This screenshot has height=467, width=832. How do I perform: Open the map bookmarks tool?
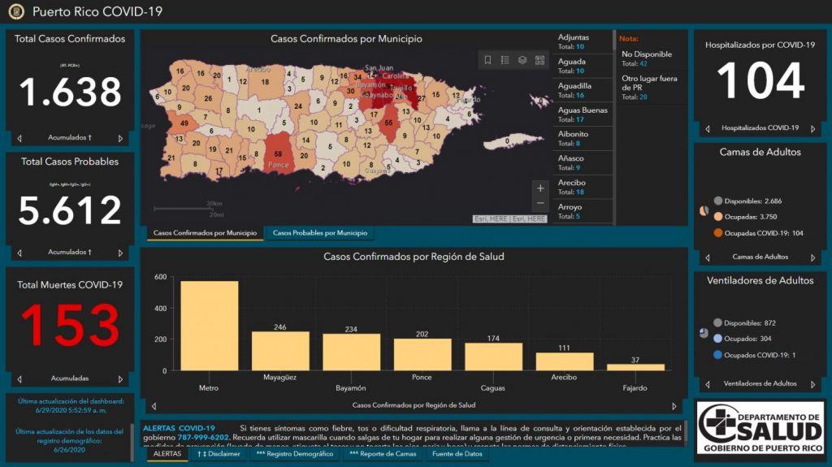coord(487,60)
